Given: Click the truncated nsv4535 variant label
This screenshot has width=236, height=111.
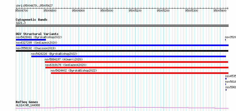Looking at the screenshot, I should click(231, 76).
